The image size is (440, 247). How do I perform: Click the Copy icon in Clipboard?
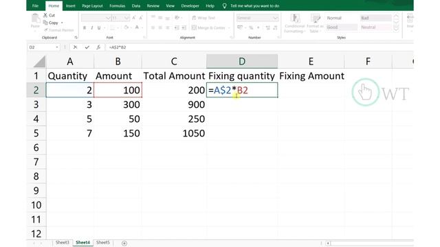pos(45,23)
